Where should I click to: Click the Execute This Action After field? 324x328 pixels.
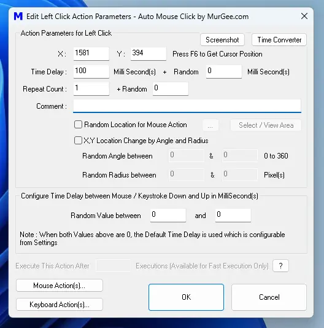(114, 266)
